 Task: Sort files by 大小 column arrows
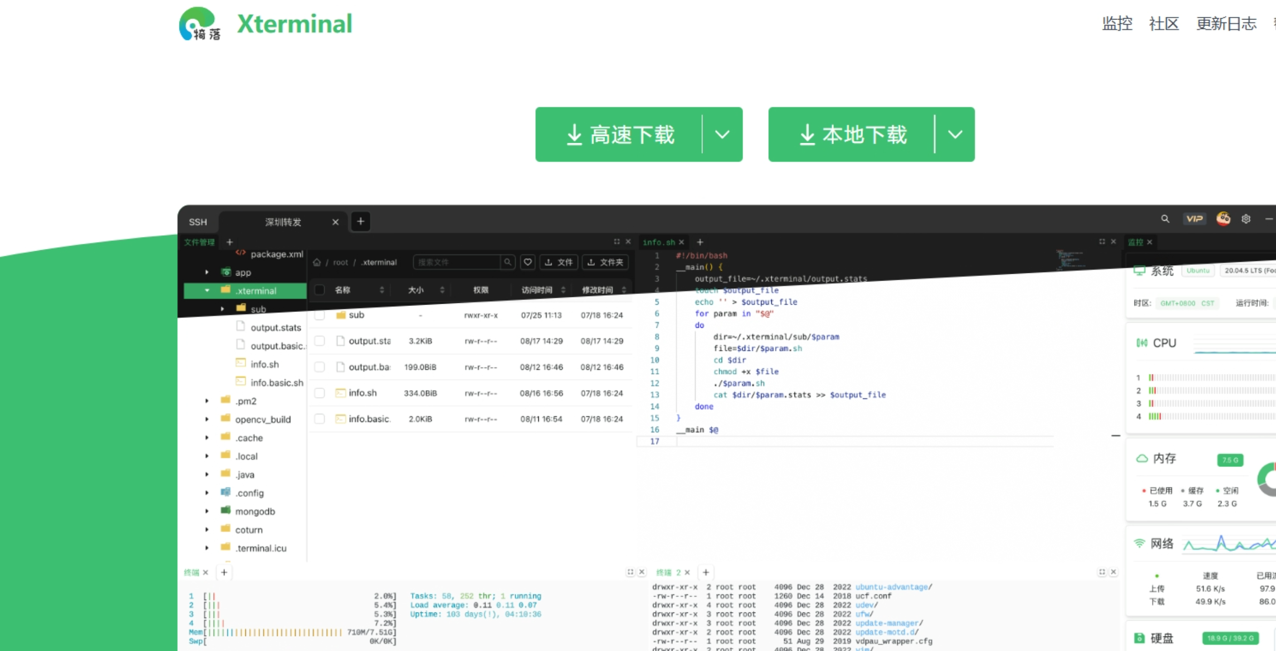pos(442,290)
